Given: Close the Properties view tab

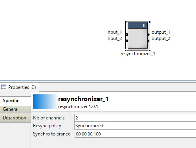Looking at the screenshot, I should click(x=34, y=87).
